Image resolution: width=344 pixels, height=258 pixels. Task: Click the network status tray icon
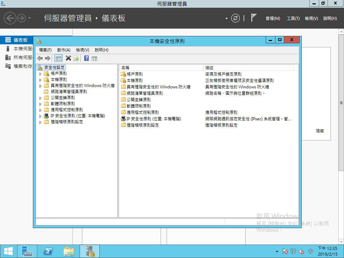tap(293, 251)
